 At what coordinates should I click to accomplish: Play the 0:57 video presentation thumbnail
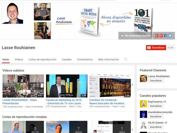(23, 86)
